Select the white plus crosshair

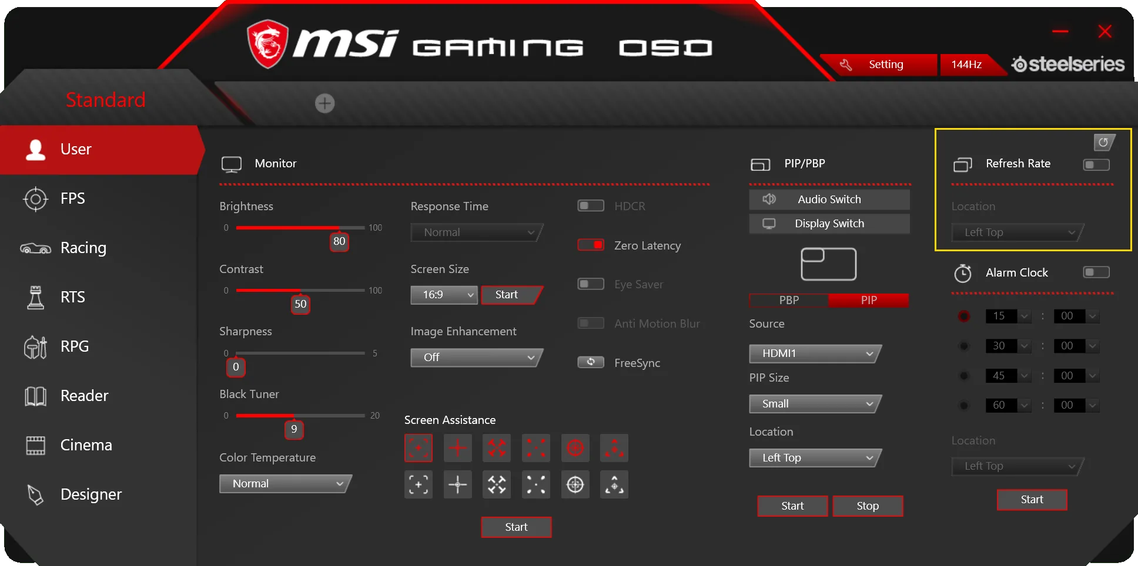click(458, 484)
